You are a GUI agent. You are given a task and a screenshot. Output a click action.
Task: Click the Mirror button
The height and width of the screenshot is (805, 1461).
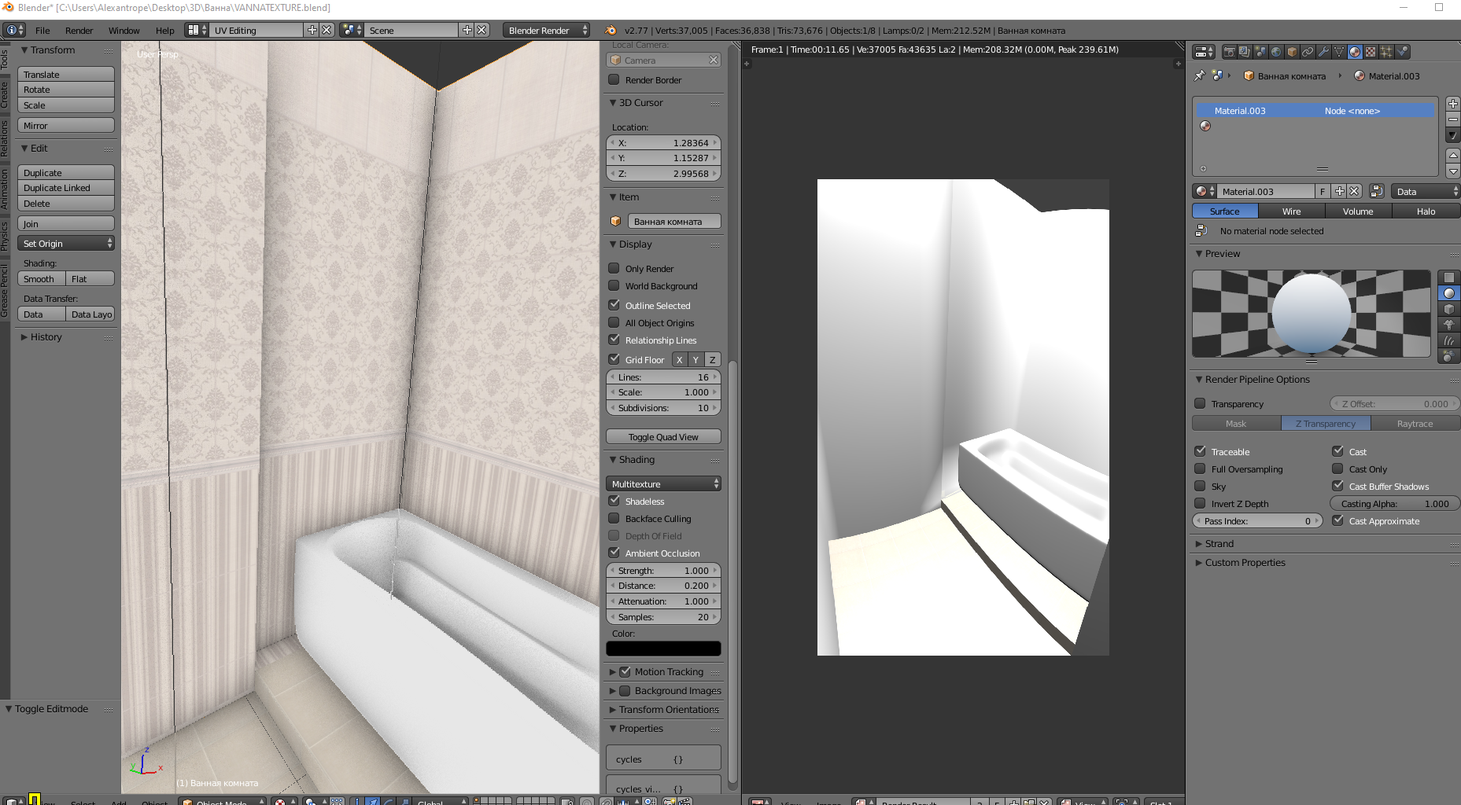point(66,126)
